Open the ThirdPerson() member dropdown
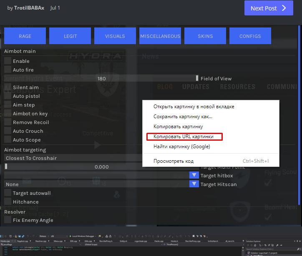 point(203,244)
